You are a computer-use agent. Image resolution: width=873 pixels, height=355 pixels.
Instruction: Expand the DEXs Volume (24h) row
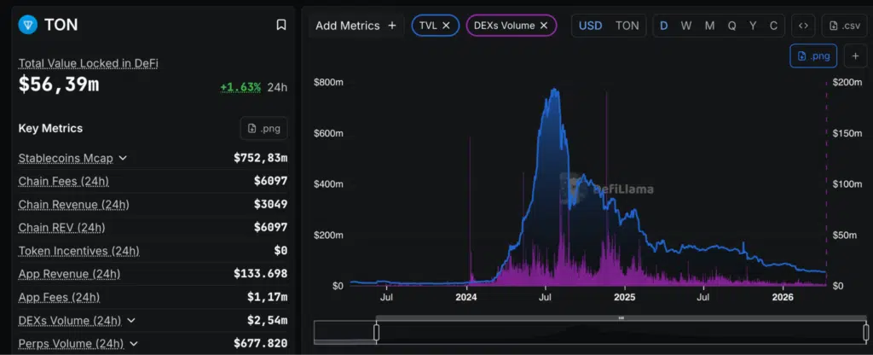(131, 320)
